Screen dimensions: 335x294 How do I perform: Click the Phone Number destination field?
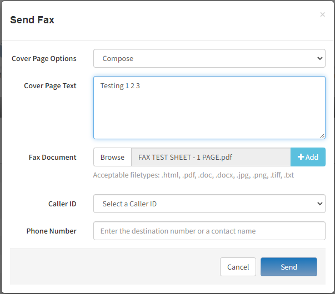tap(209, 231)
